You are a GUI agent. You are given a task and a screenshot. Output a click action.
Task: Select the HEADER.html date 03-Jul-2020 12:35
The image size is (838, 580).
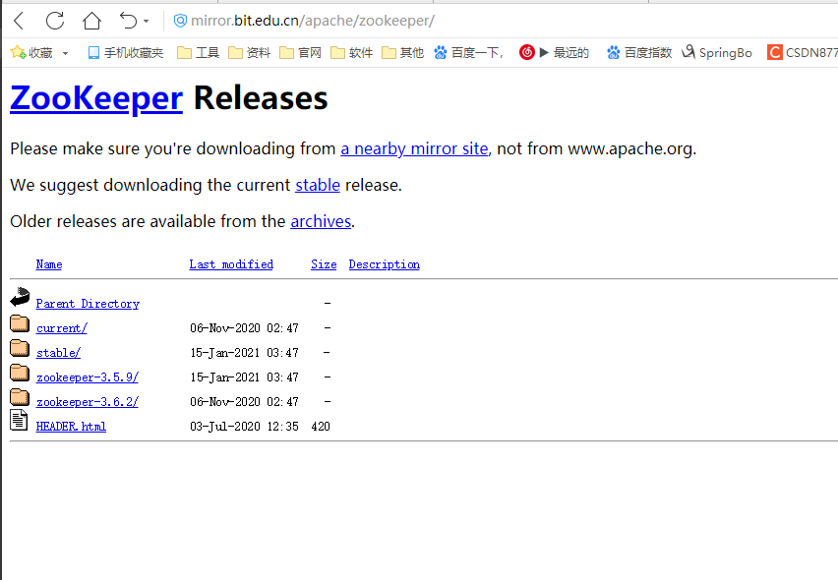tap(244, 427)
